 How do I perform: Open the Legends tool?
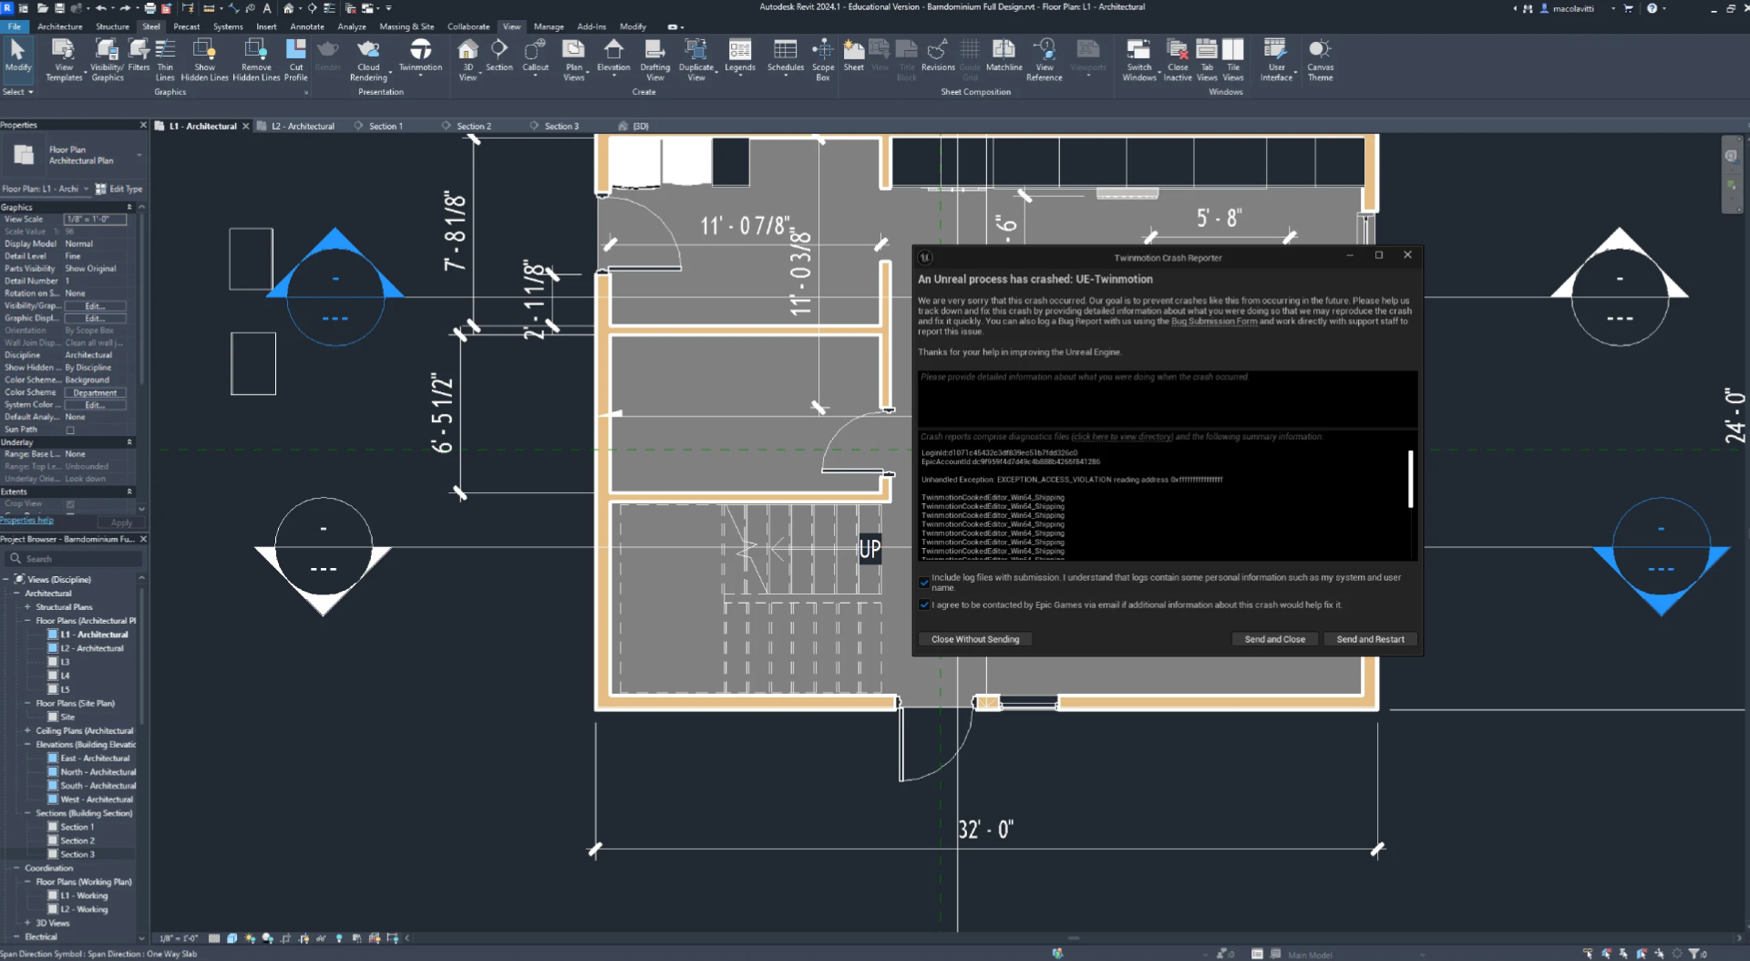(740, 56)
